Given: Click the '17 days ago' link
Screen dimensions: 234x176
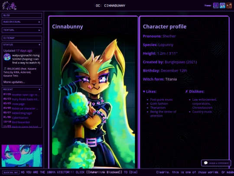Looking at the screenshot, I should click(24, 51).
